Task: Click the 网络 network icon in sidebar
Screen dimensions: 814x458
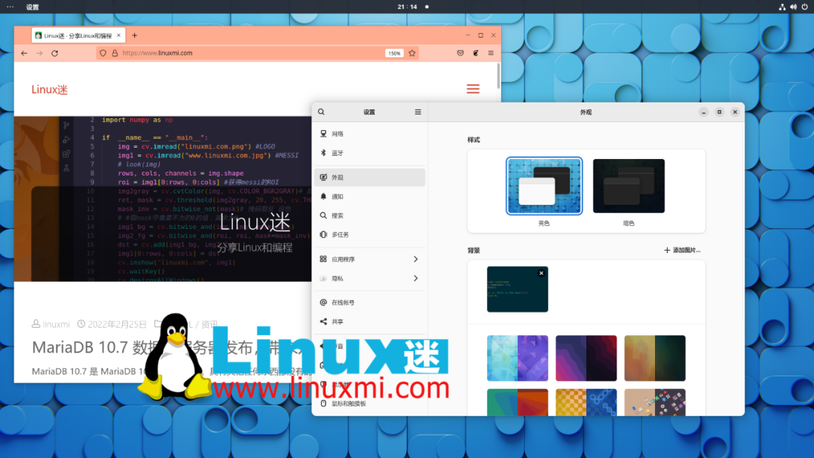Action: click(x=323, y=134)
